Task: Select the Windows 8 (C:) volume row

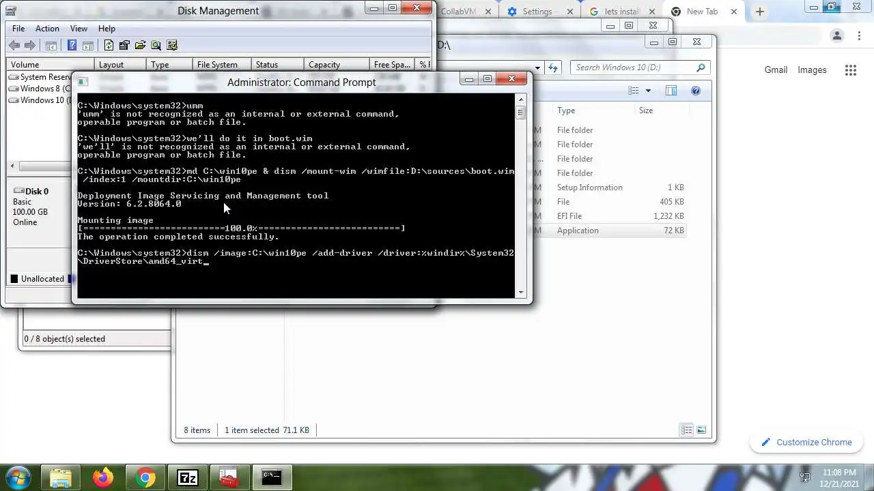Action: [x=40, y=89]
